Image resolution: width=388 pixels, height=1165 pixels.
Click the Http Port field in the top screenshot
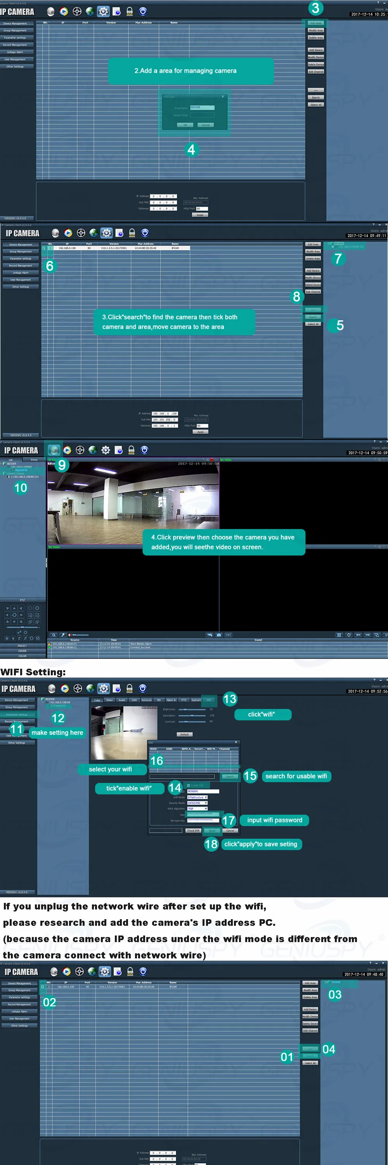tap(201, 209)
